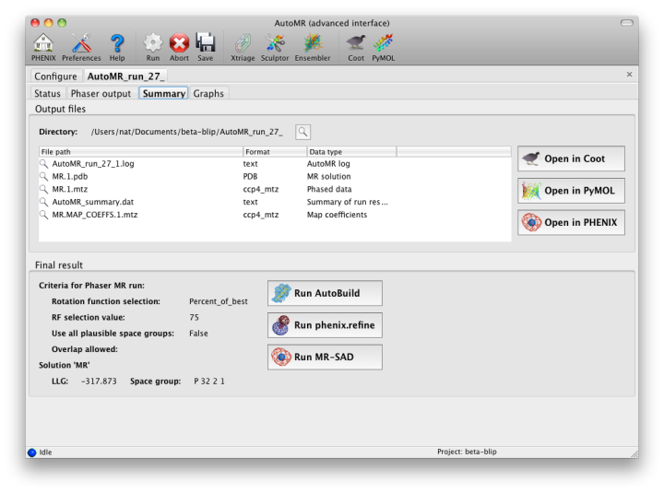This screenshot has height=493, width=664.
Task: Switch to the Phaser output tab
Action: pyautogui.click(x=101, y=93)
